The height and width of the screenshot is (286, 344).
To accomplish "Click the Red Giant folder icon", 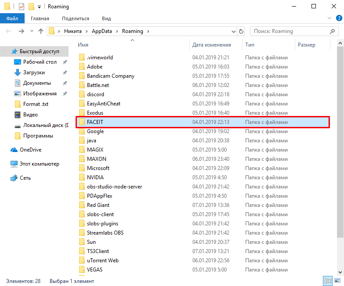I will click(82, 205).
